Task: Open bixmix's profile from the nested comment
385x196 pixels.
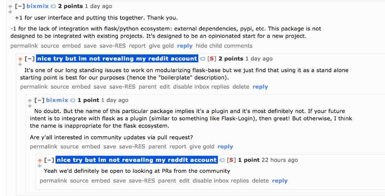Action: click(57, 100)
